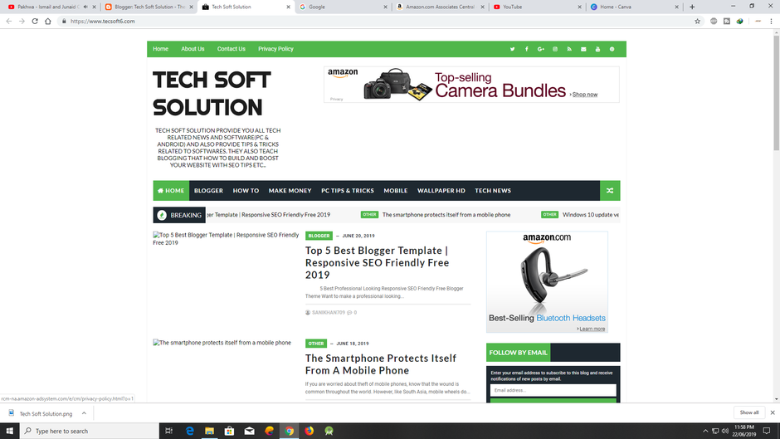Click the browser home icon
780x439 pixels.
(48, 22)
